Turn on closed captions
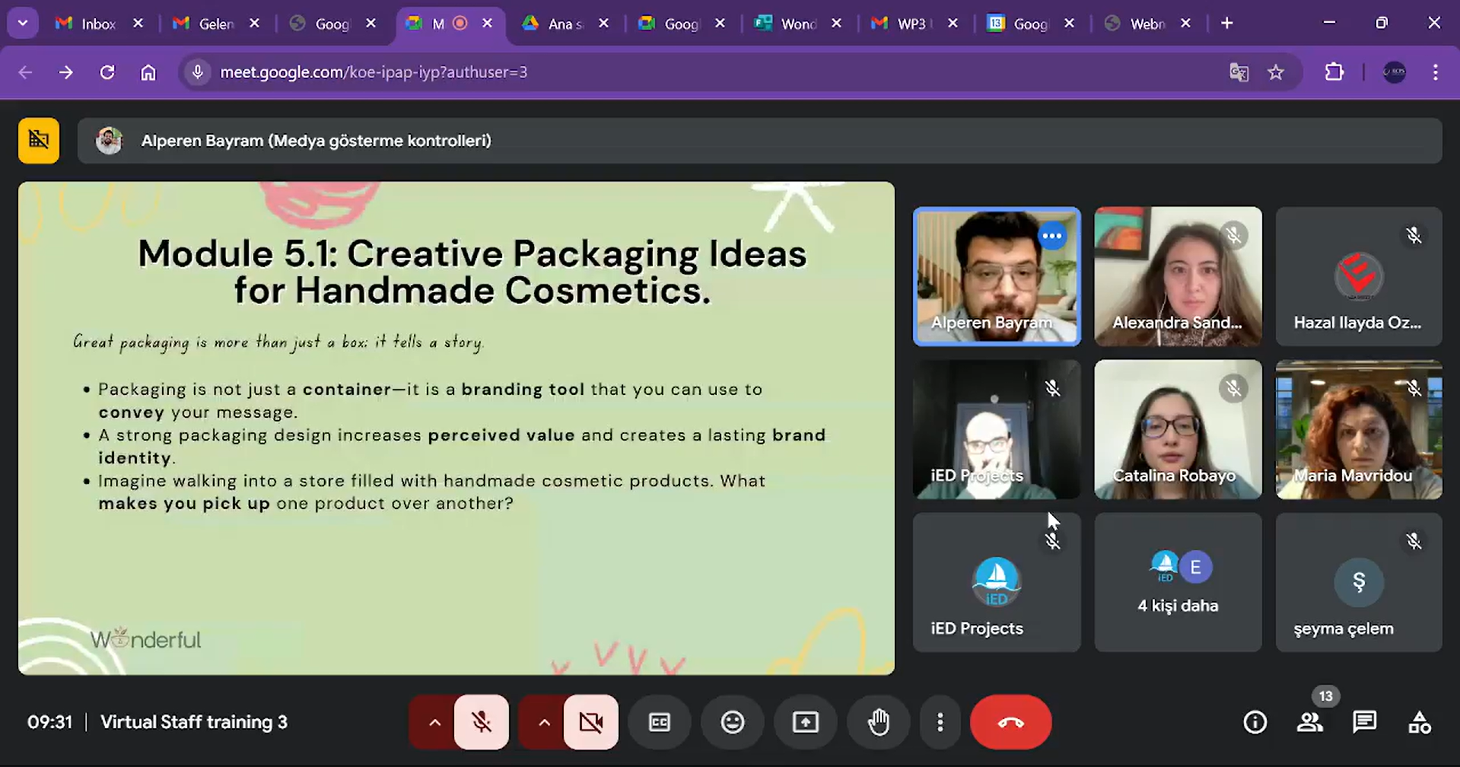Screen dimensions: 1460x767 pos(659,722)
